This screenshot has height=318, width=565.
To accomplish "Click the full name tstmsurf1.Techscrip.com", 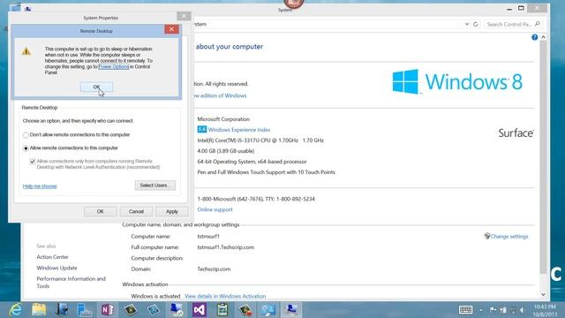I will 226,247.
